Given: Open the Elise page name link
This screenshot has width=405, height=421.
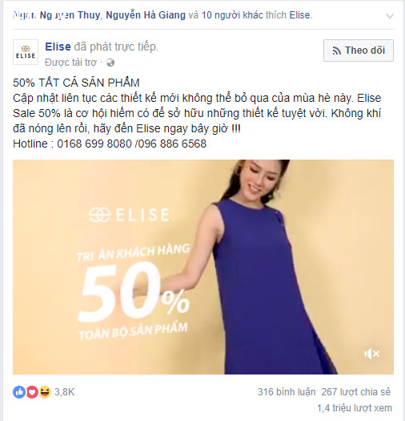Looking at the screenshot, I should pos(58,47).
